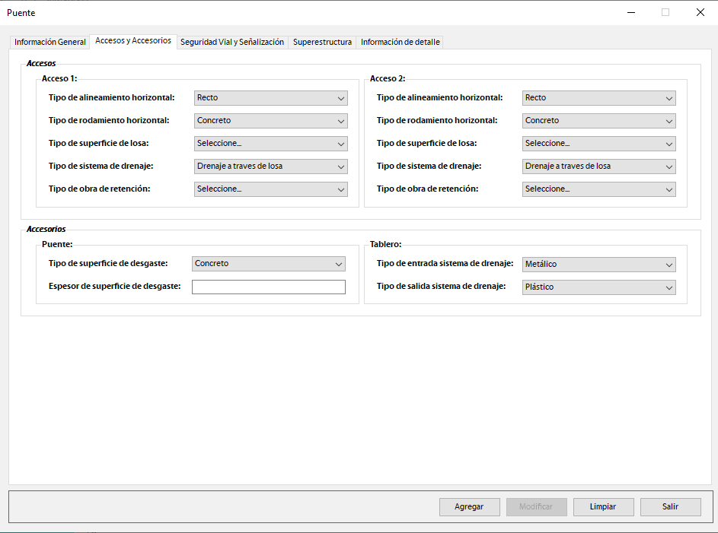
Task: Open Acceso 1 alineamiento horizontal dropdown
Action: click(x=271, y=98)
